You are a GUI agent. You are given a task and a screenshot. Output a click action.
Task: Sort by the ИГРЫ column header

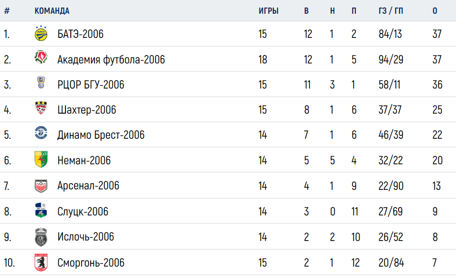[269, 11]
